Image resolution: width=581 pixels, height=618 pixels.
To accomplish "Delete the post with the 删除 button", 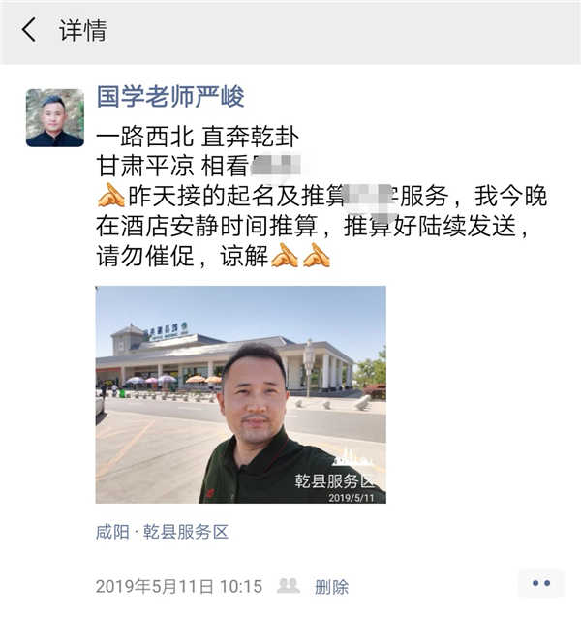I will [x=332, y=587].
